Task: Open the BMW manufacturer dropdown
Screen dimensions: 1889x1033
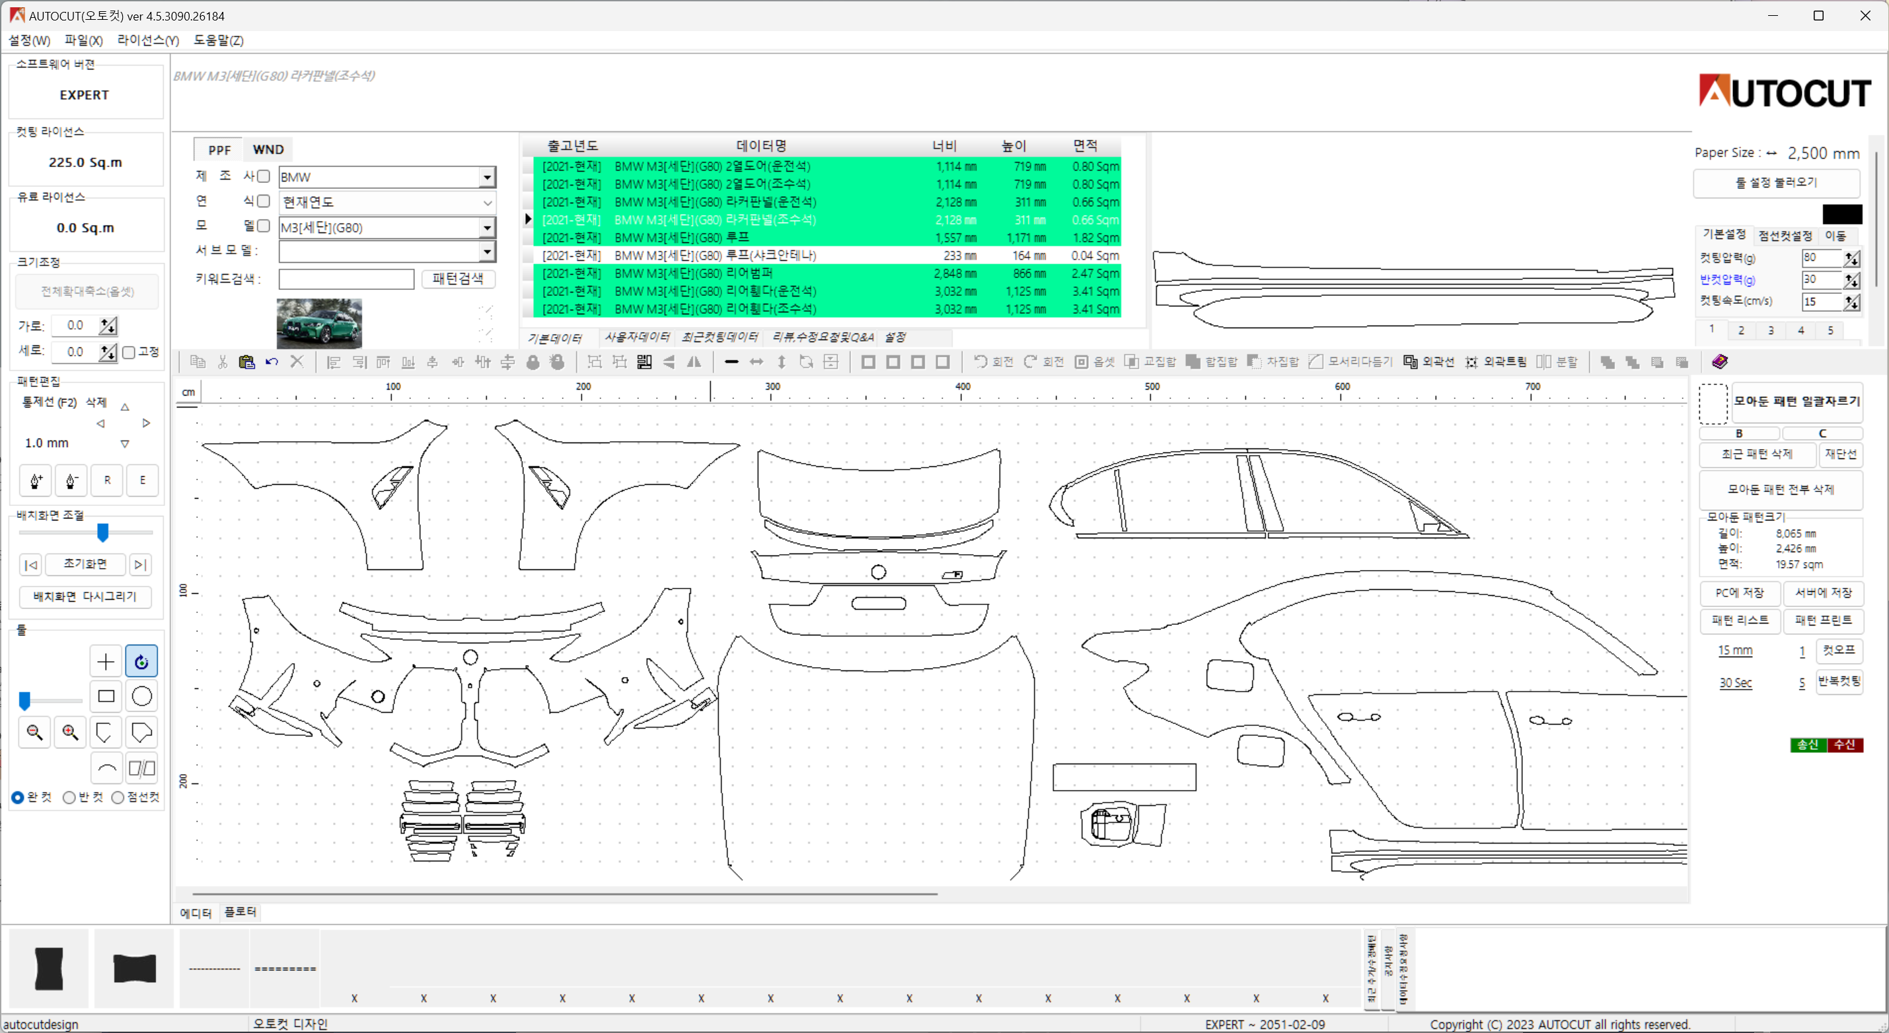Action: 487,178
